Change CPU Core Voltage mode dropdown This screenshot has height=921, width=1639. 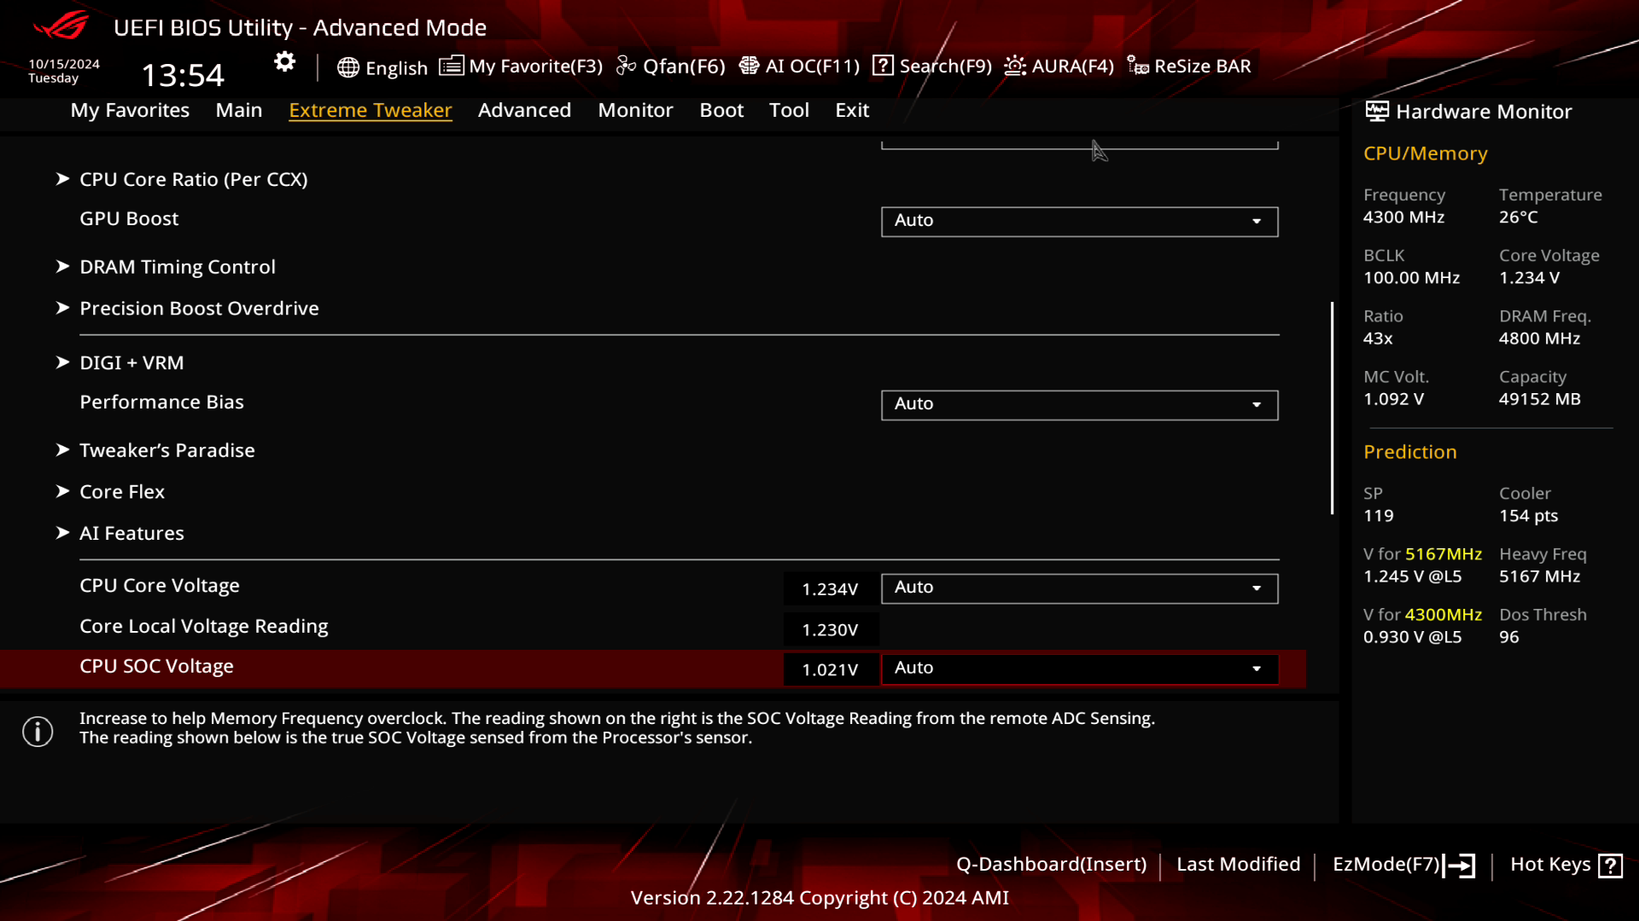click(x=1076, y=587)
